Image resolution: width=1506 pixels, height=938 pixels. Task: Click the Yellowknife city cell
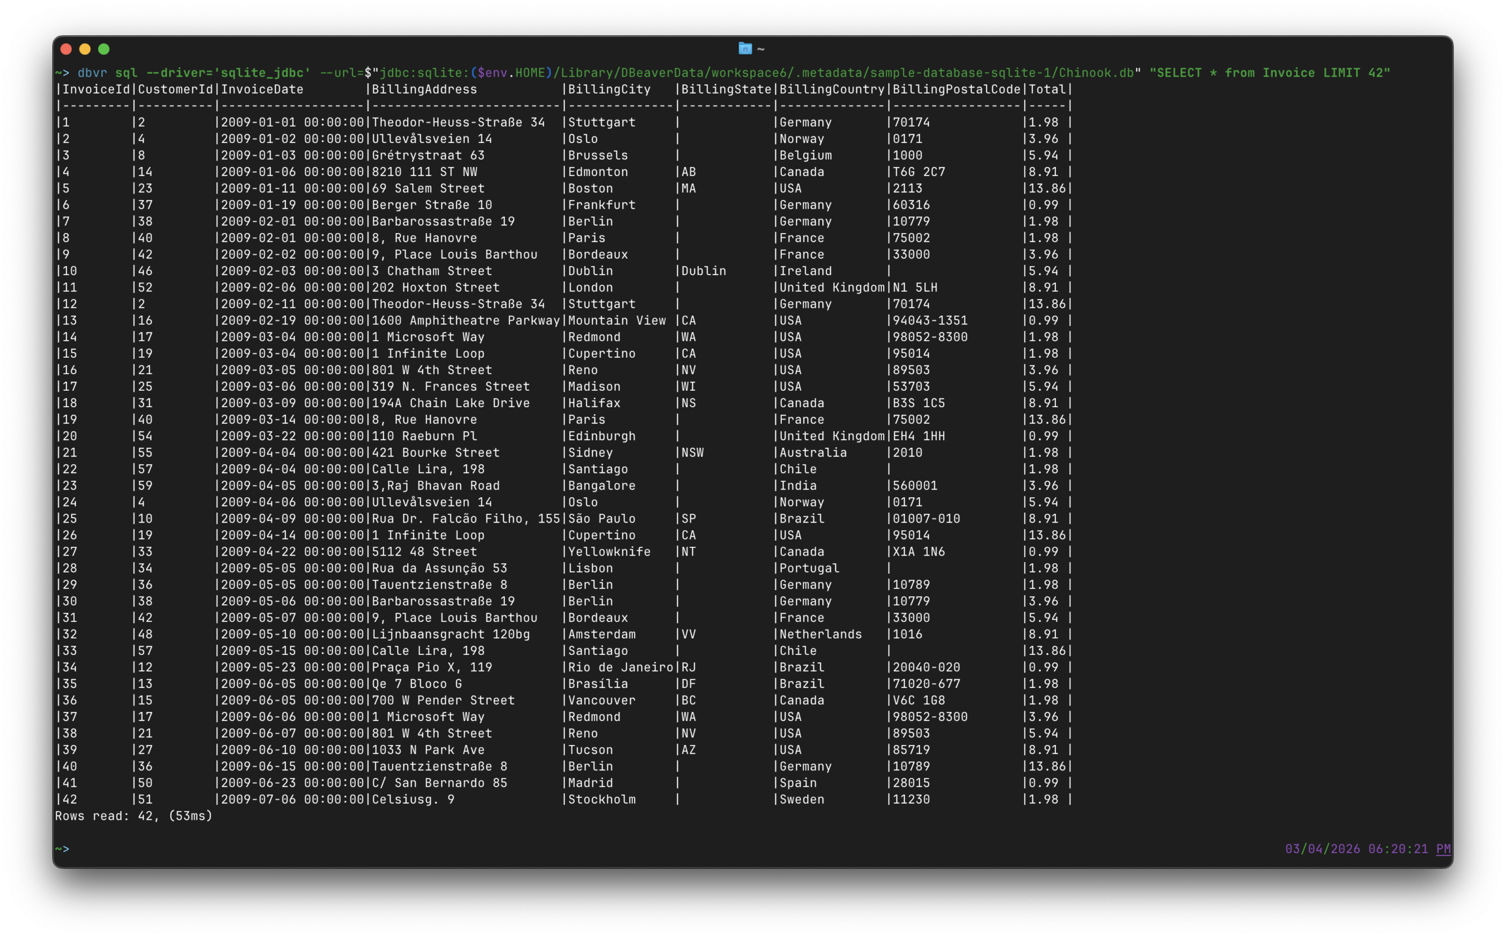click(x=609, y=551)
